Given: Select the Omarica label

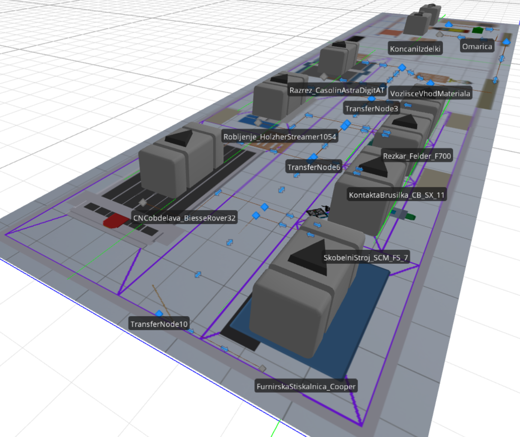Looking at the screenshot, I should point(477,46).
